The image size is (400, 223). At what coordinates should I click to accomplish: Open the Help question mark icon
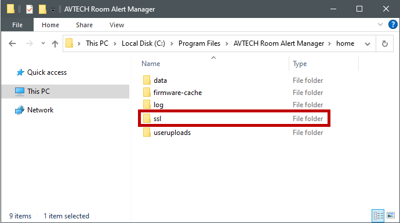tap(392, 24)
